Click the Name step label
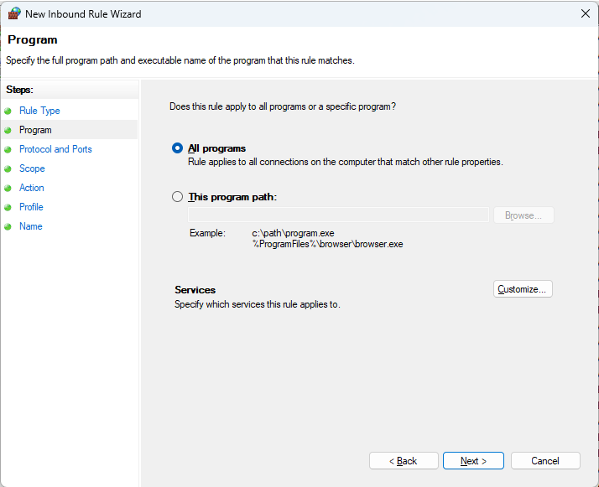The height and width of the screenshot is (487, 599). pos(30,226)
